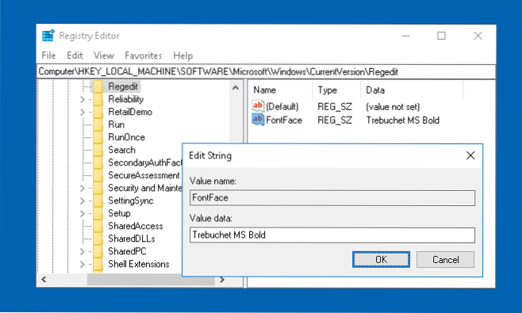
Task: Expand the SharedPC key
Action: coord(83,251)
